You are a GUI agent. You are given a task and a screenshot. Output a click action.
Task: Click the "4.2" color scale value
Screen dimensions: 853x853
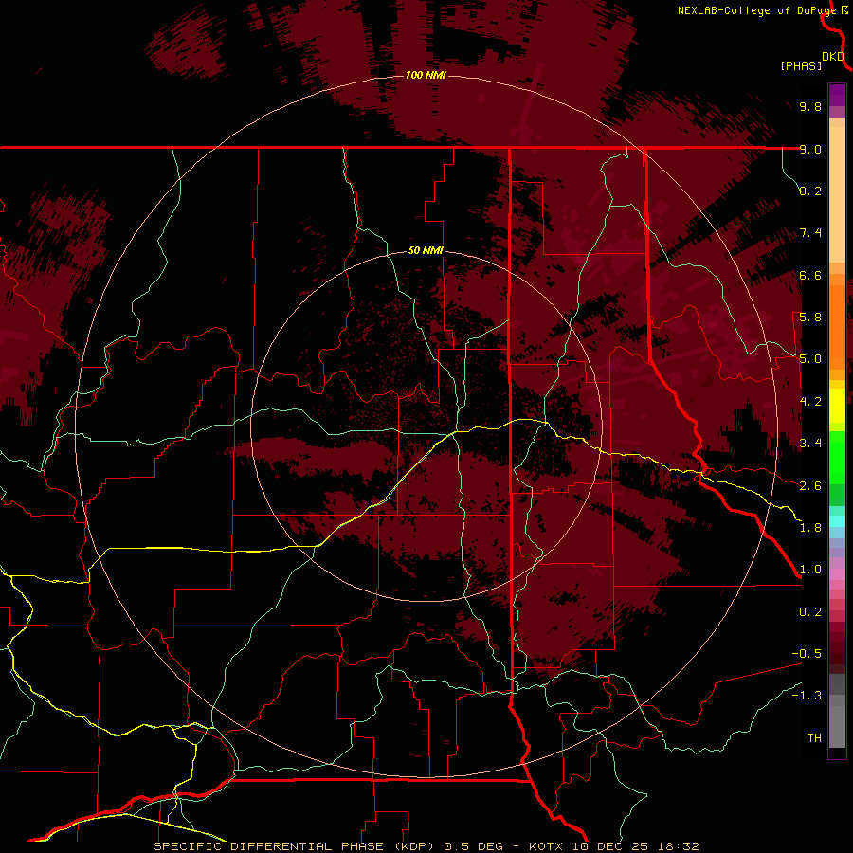click(x=810, y=402)
